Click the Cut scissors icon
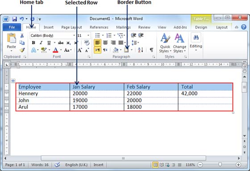The width and height of the screenshot is (250, 171). (x=22, y=35)
